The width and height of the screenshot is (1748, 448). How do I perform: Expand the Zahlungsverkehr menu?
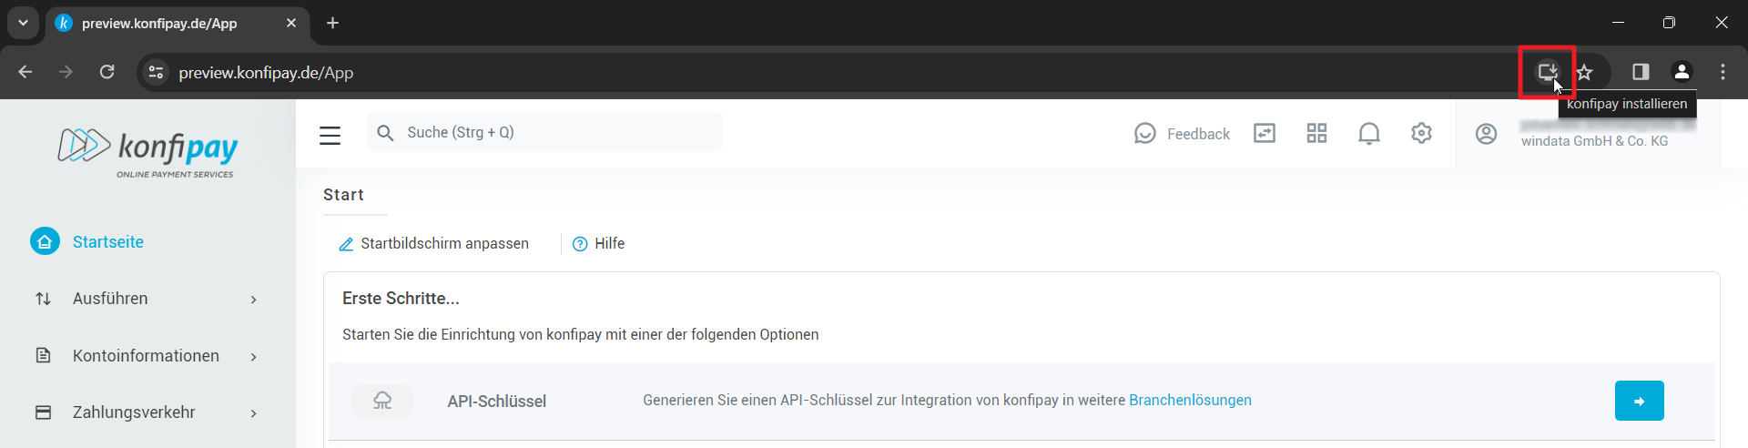pos(146,412)
